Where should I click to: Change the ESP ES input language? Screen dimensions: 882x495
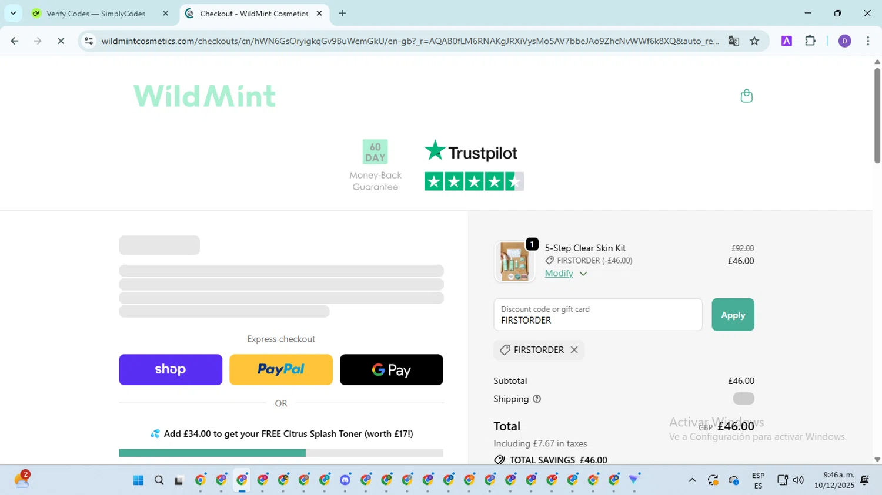point(758,480)
